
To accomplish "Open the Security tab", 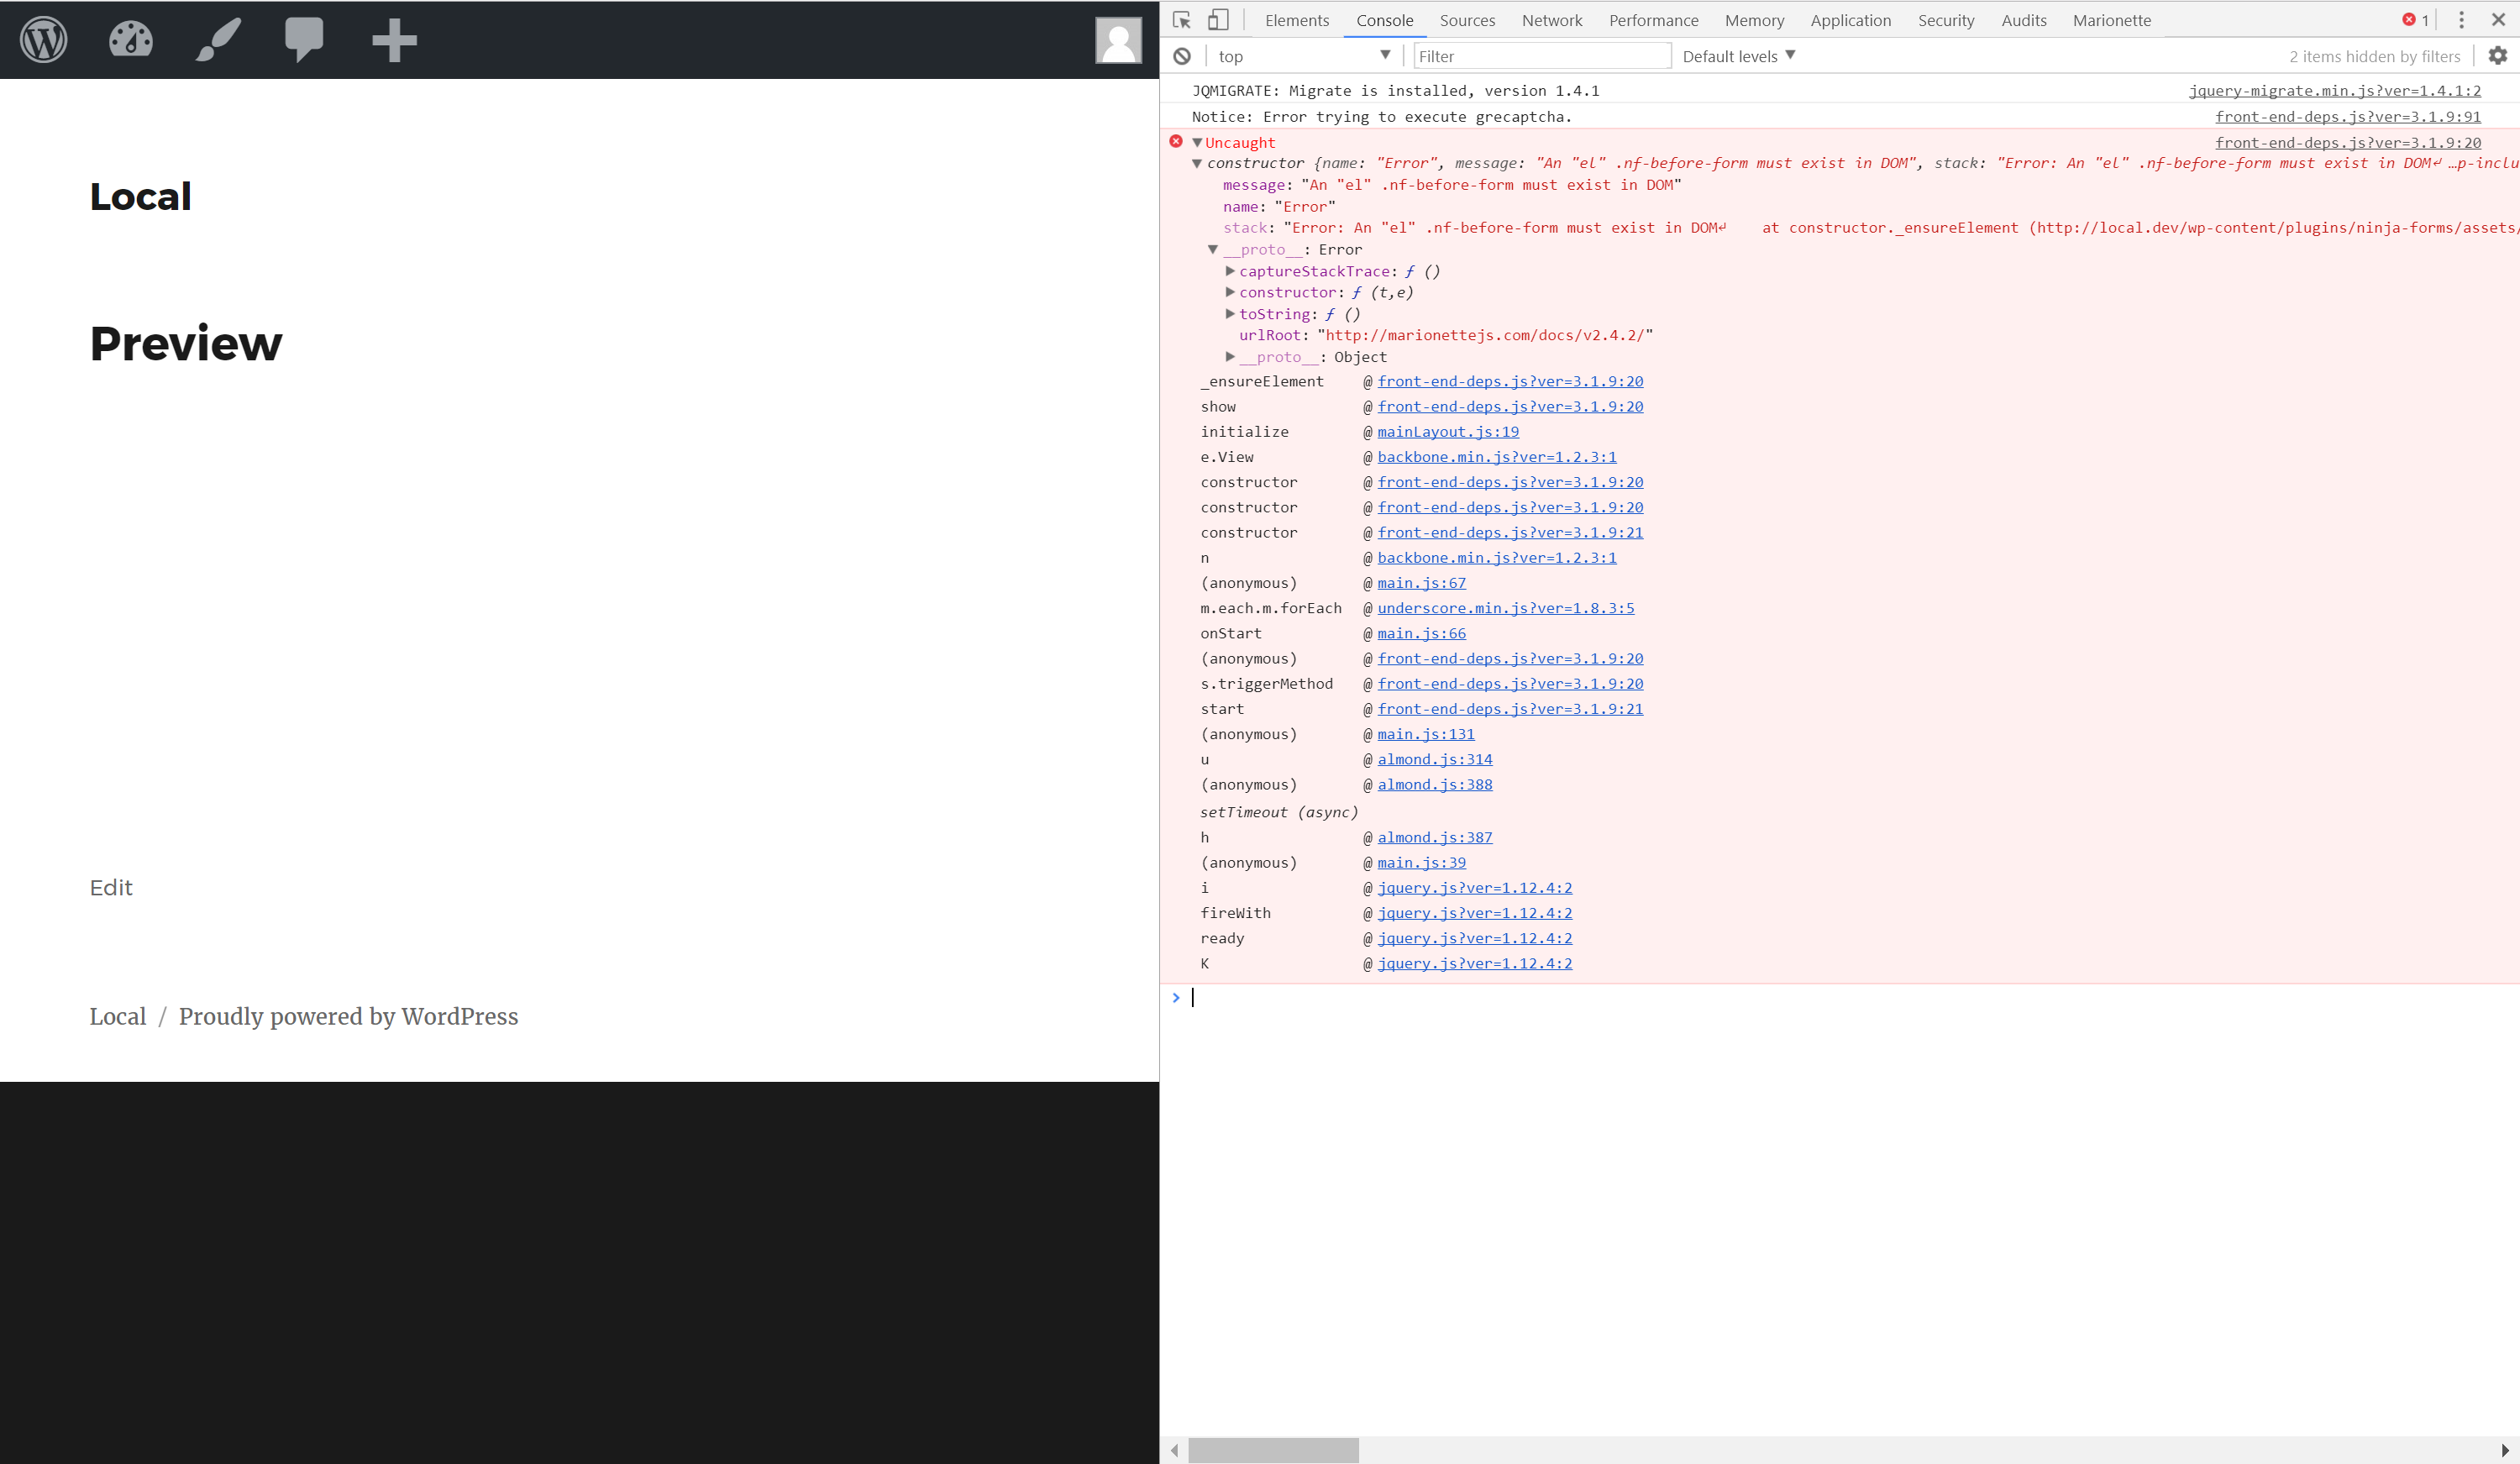I will 1946,20.
